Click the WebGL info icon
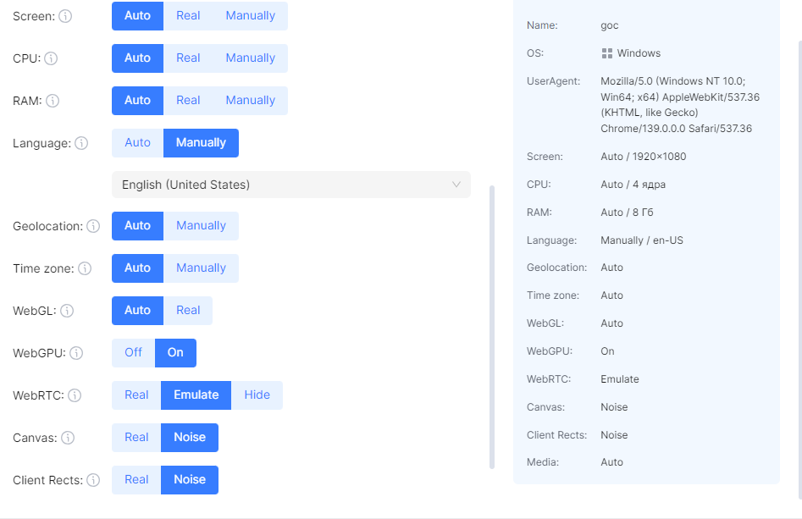 click(67, 311)
